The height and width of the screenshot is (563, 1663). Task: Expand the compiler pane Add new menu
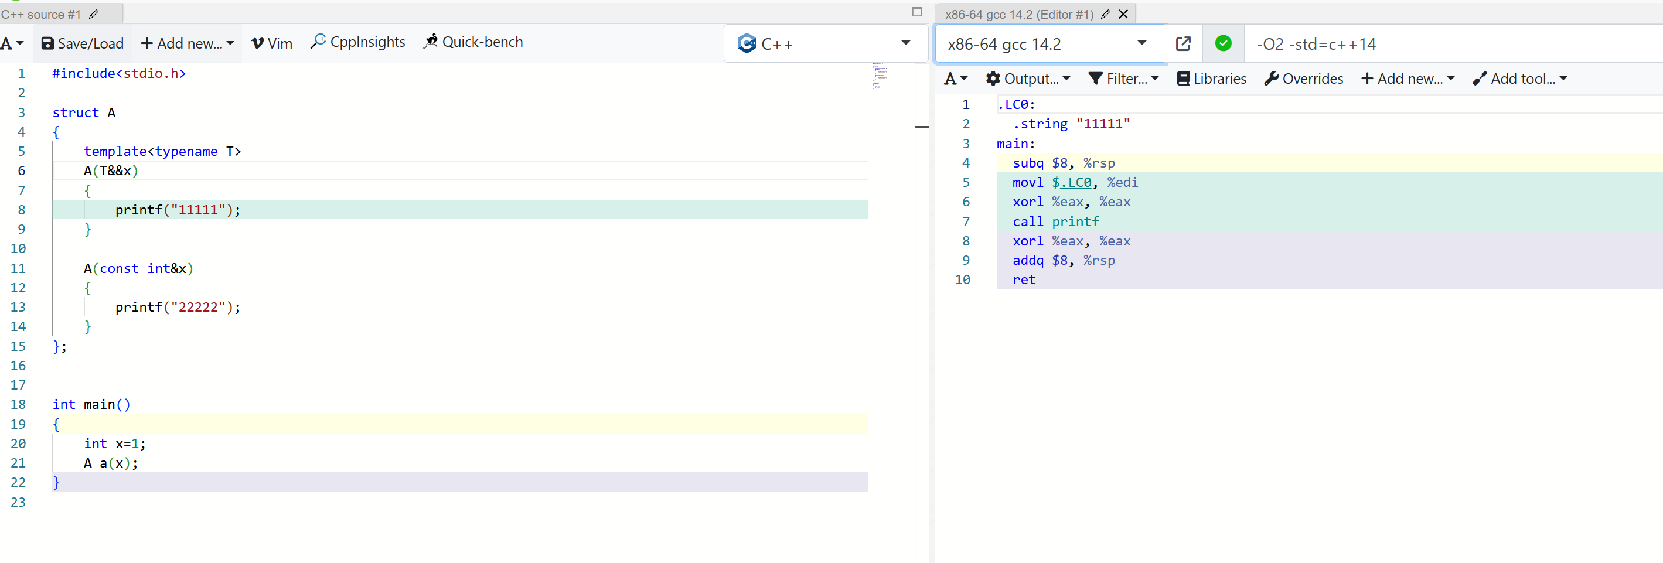1408,79
